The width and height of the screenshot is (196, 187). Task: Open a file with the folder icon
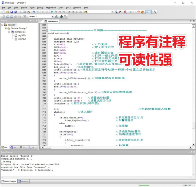click(x=8, y=12)
